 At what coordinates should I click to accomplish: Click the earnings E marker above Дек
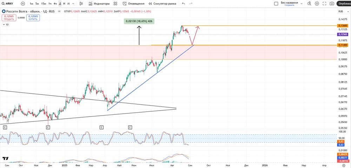(48, 127)
